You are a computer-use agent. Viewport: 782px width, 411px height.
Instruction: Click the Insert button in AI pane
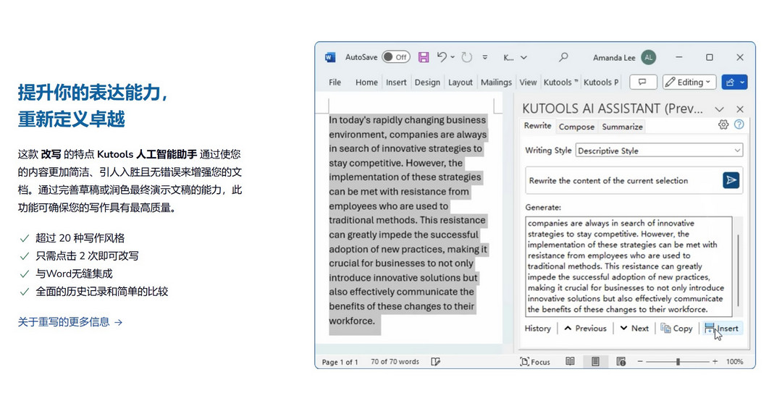[722, 328]
